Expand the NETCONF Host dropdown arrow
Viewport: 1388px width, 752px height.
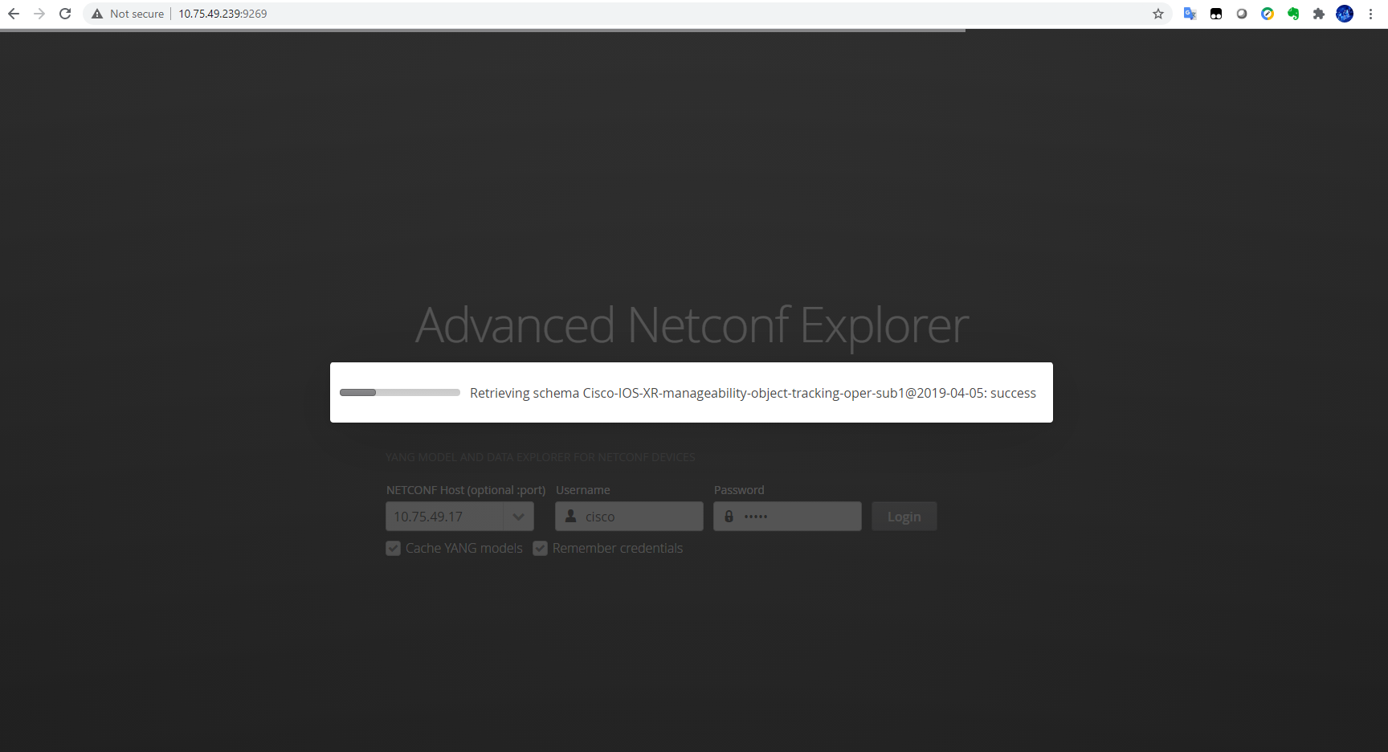pyautogui.click(x=518, y=517)
